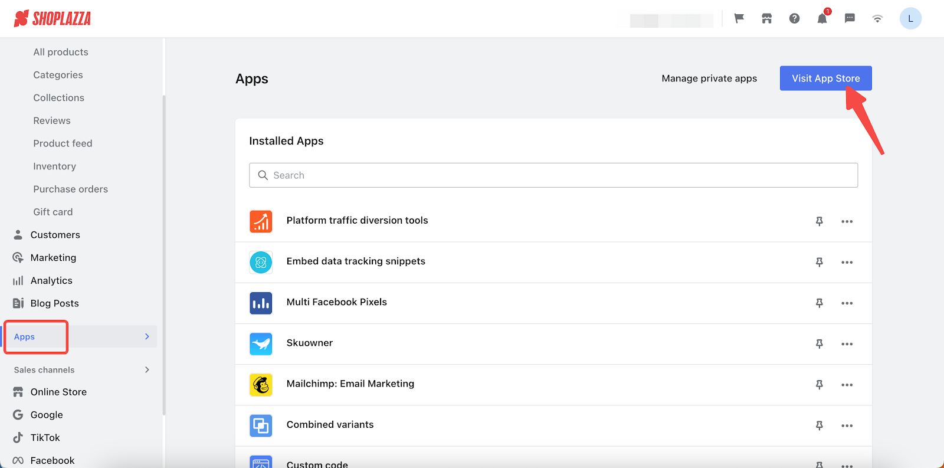Pin Embed data tracking snippets app

click(819, 262)
